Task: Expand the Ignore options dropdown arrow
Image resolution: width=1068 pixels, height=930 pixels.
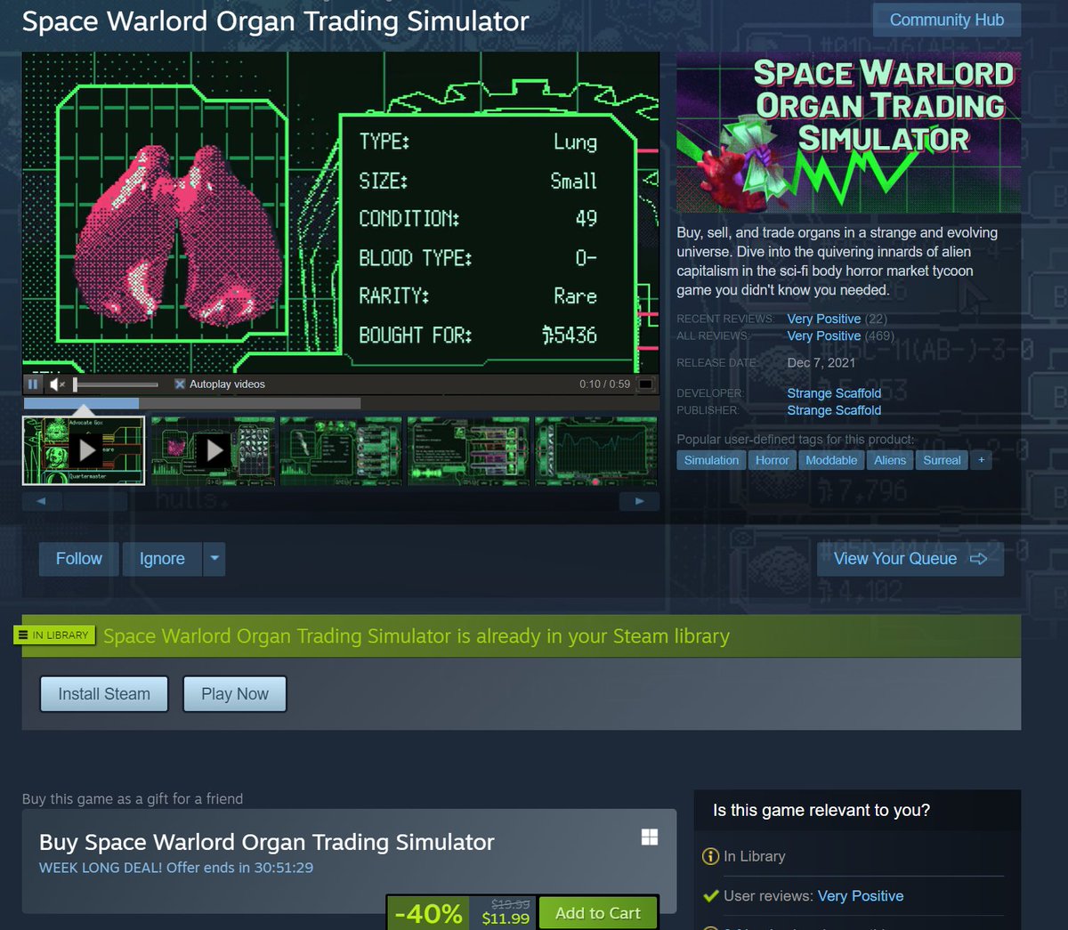Action: 214,559
